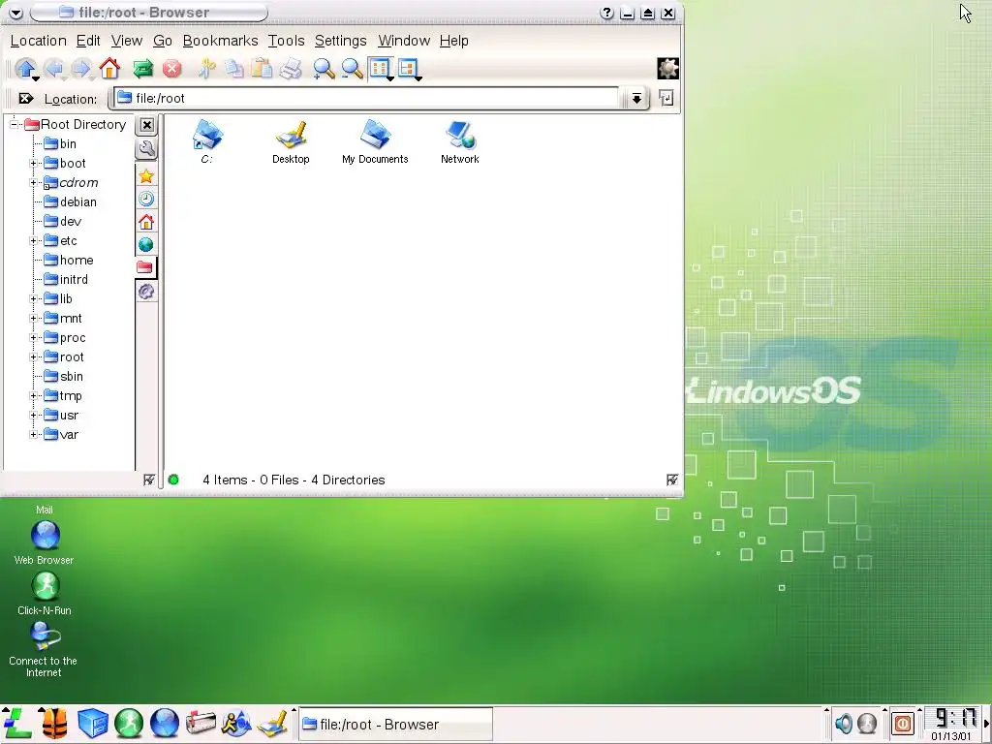Open the Network folder icon
992x744 pixels.
pos(460,142)
